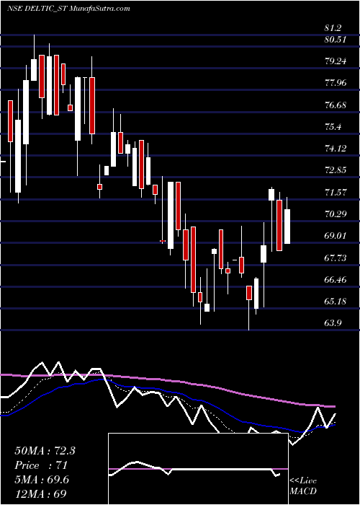Image resolution: width=360 pixels, height=505 pixels.
Task: Click the 74.12 price level label
Action: [x=336, y=149]
